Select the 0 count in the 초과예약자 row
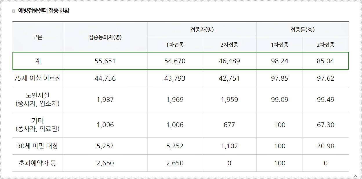This screenshot has height=179, width=362. 229,163
